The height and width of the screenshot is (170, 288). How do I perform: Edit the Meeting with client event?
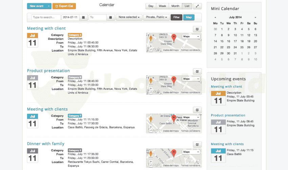(197, 29)
